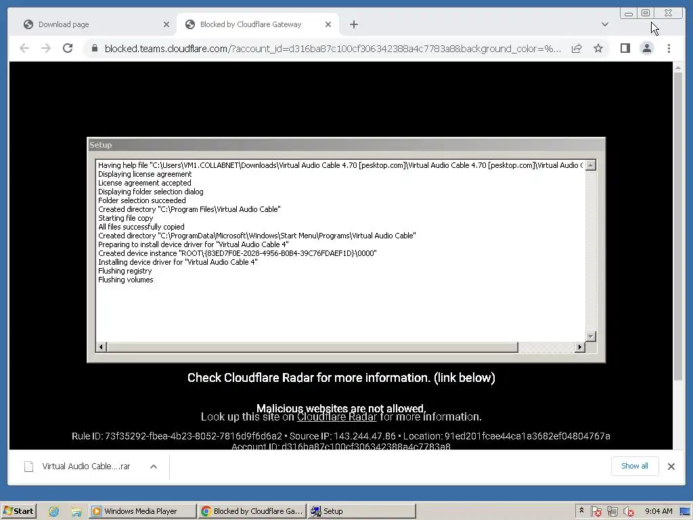The height and width of the screenshot is (520, 693).
Task: Click the Setup window title bar
Action: tap(346, 145)
